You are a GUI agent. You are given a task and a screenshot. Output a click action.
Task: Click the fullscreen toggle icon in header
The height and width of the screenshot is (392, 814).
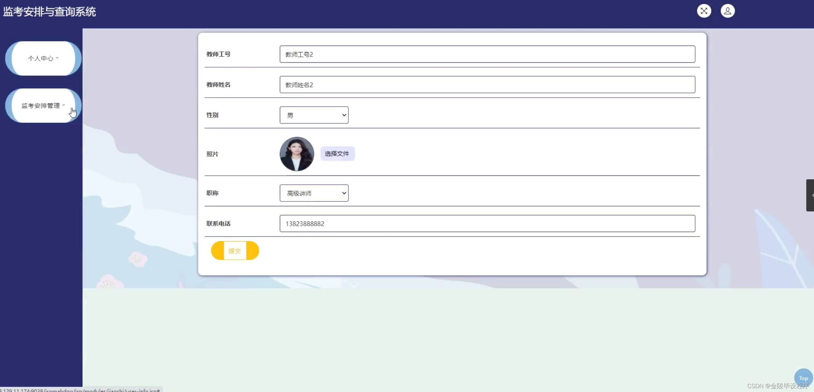pyautogui.click(x=704, y=11)
